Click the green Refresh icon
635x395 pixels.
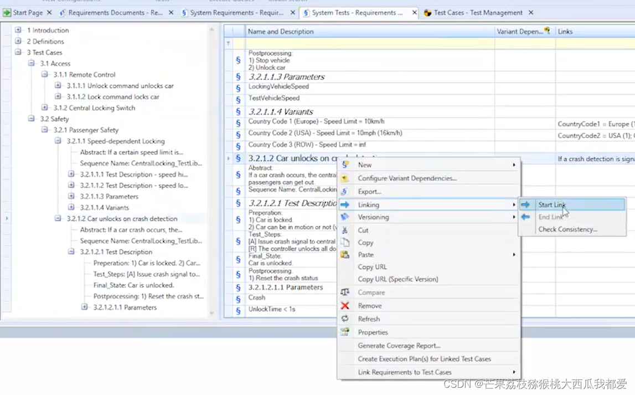pyautogui.click(x=345, y=319)
